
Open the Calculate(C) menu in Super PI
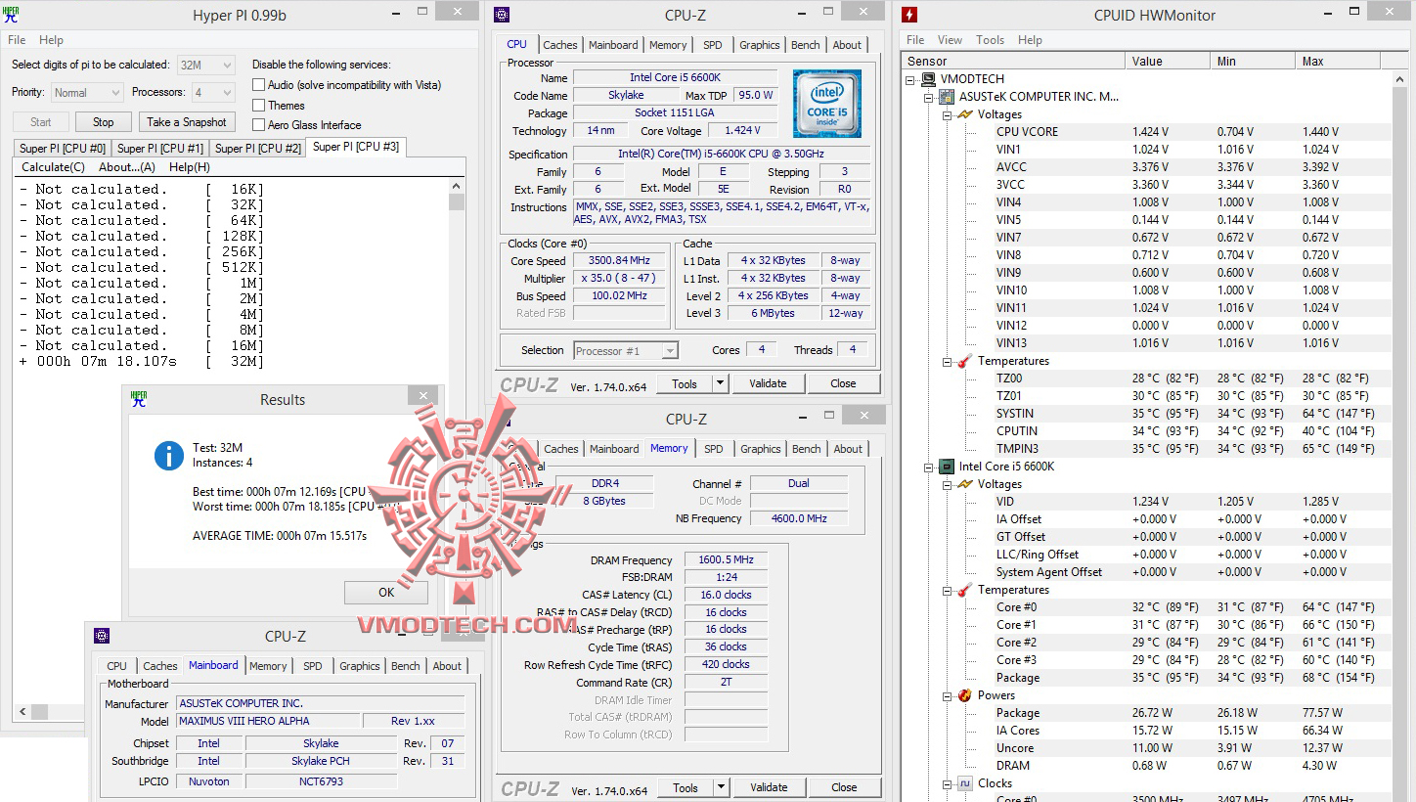tap(54, 167)
